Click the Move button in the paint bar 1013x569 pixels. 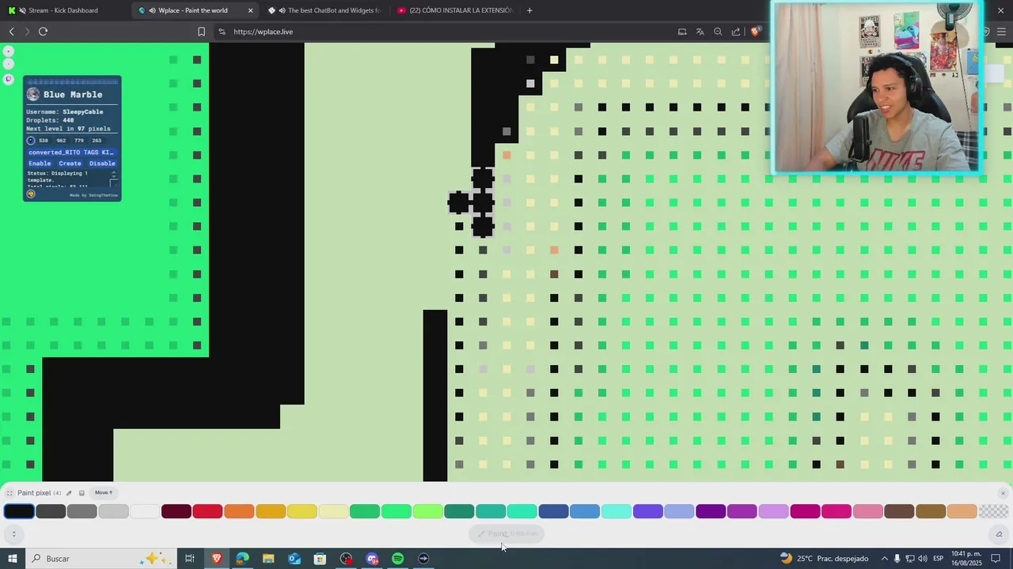(x=104, y=493)
